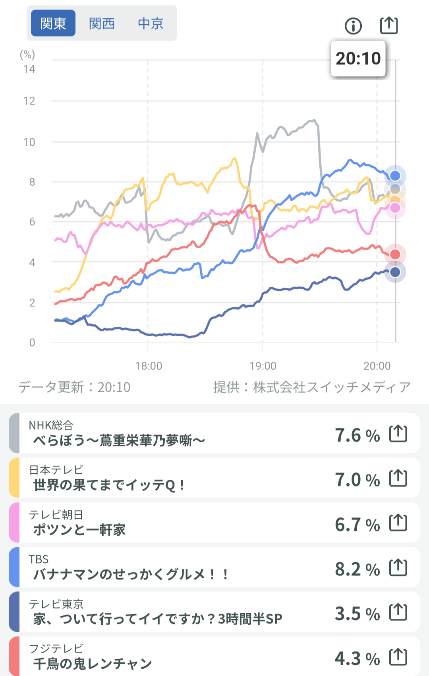Share the 日本テレビ イッテQ rating
Screen dimensions: 429x676
click(398, 478)
